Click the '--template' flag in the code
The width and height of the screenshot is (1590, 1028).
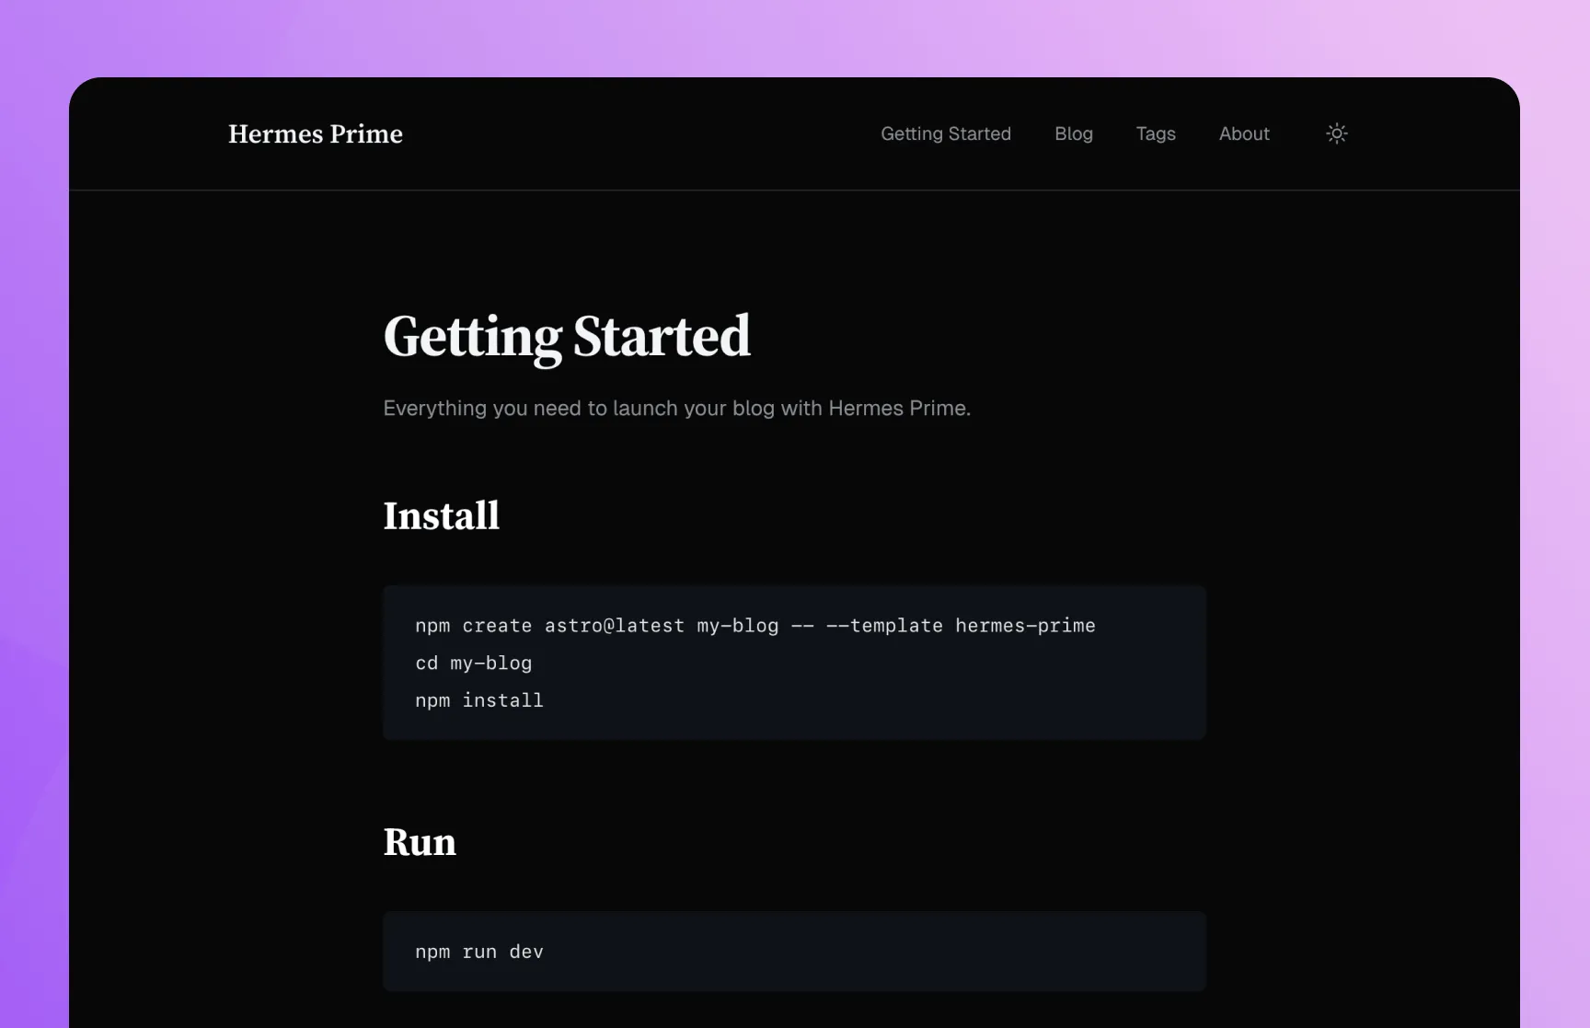pos(884,626)
